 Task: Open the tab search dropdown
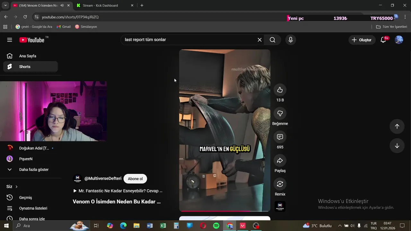(x=5, y=5)
